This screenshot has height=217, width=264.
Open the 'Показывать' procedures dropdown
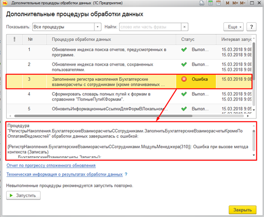[98, 27]
